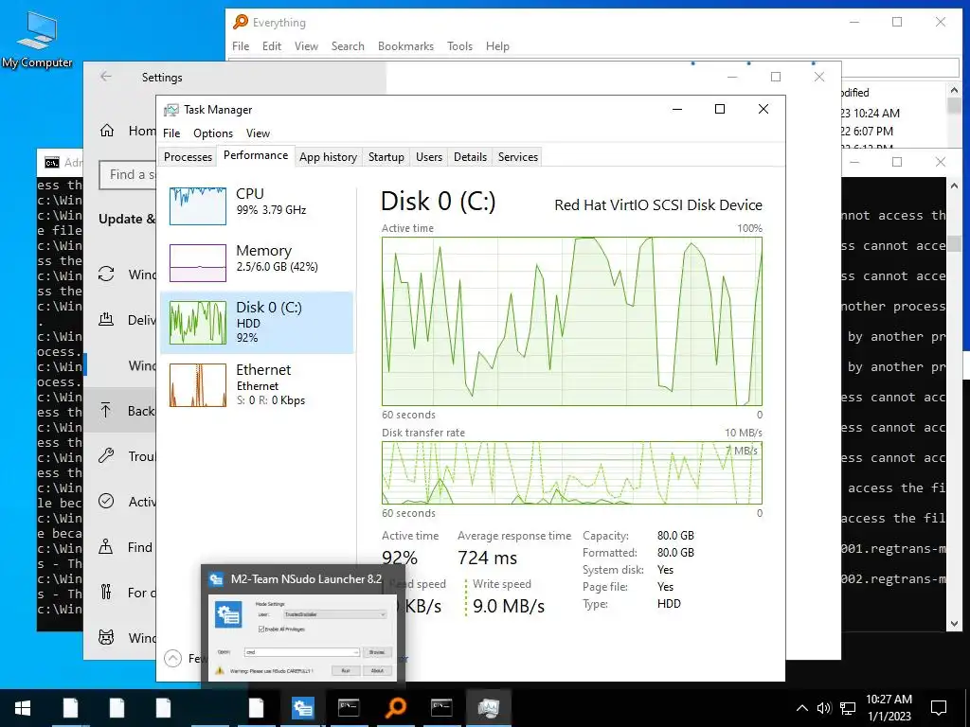Open Everything Edit menu
The height and width of the screenshot is (727, 970).
pos(272,46)
